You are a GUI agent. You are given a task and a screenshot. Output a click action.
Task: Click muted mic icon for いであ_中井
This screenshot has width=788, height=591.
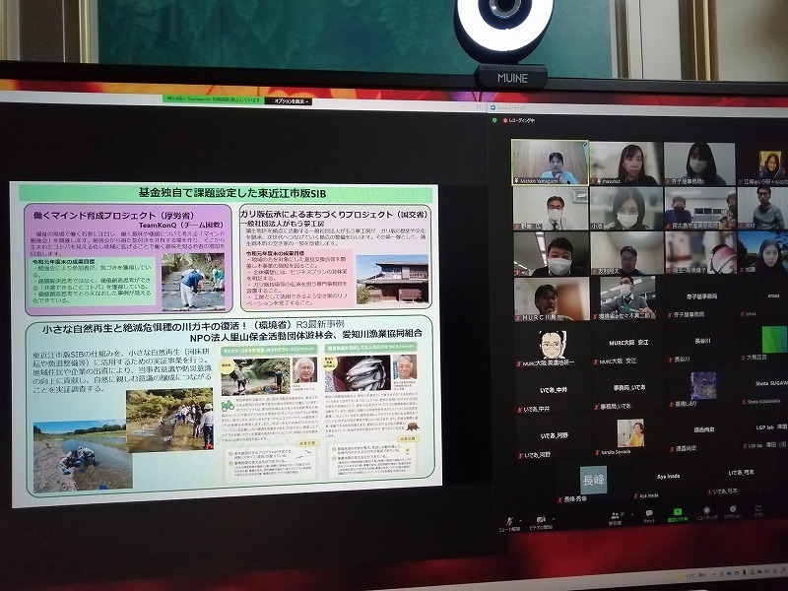click(520, 409)
